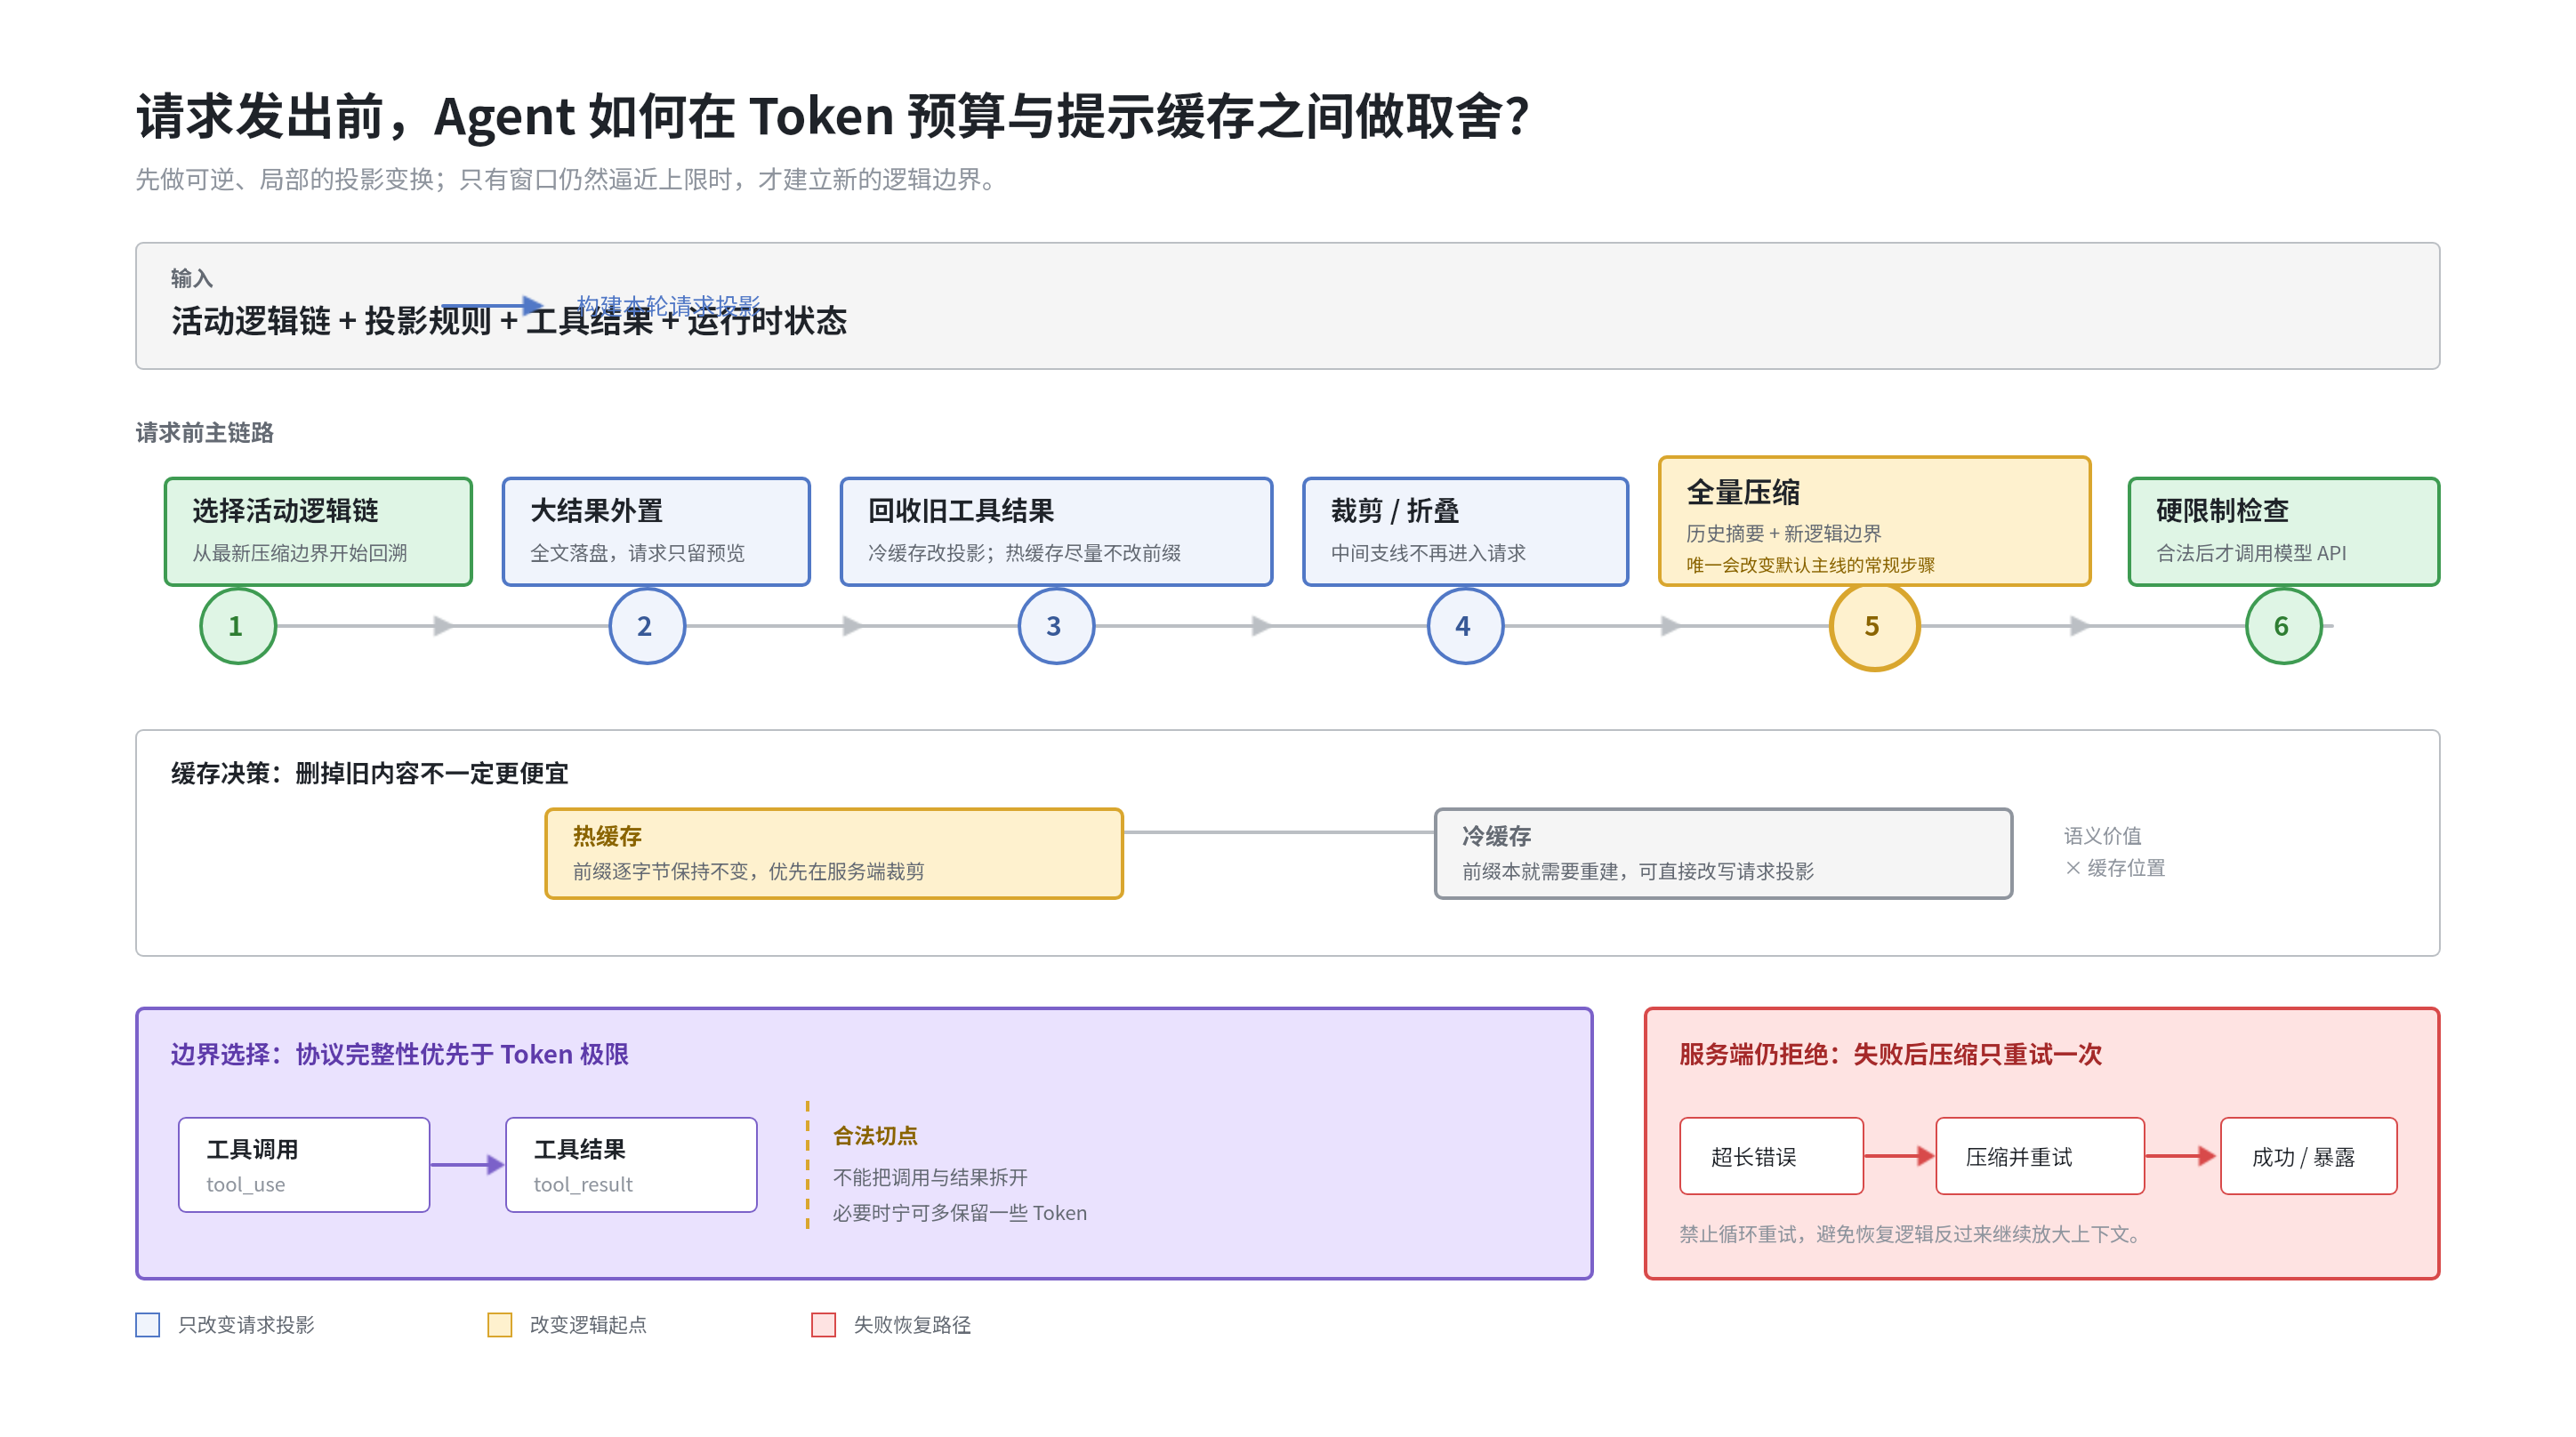Click the 工具调用 tool_use box
The image size is (2576, 1437).
304,1164
